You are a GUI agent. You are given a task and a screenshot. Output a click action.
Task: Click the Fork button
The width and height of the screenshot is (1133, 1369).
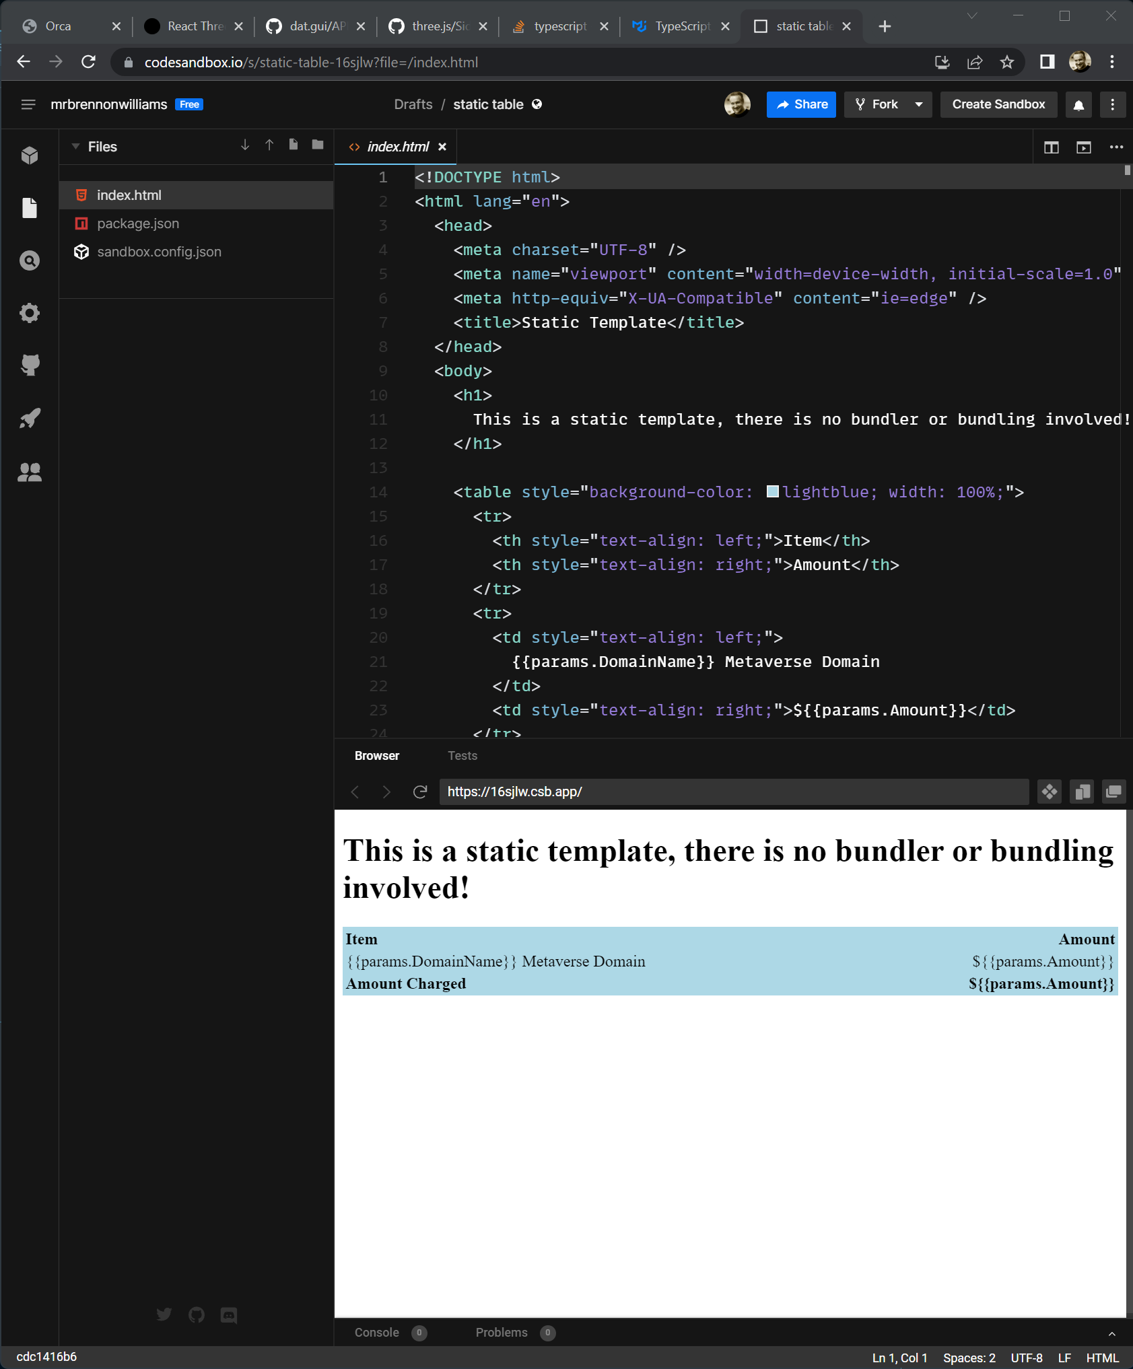coord(877,104)
